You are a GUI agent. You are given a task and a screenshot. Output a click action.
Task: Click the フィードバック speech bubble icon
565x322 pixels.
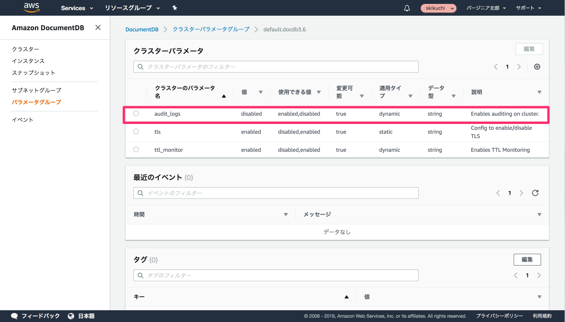coord(14,316)
